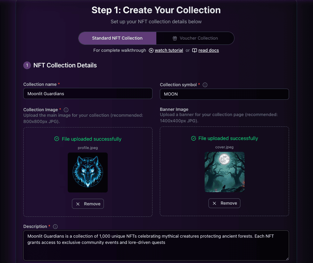The width and height of the screenshot is (313, 263).
Task: Click the gift icon on Voucher Collection
Action: pos(175,38)
